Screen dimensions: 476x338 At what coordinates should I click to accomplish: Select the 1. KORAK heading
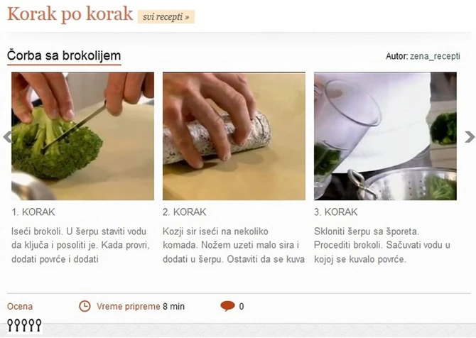click(x=33, y=212)
